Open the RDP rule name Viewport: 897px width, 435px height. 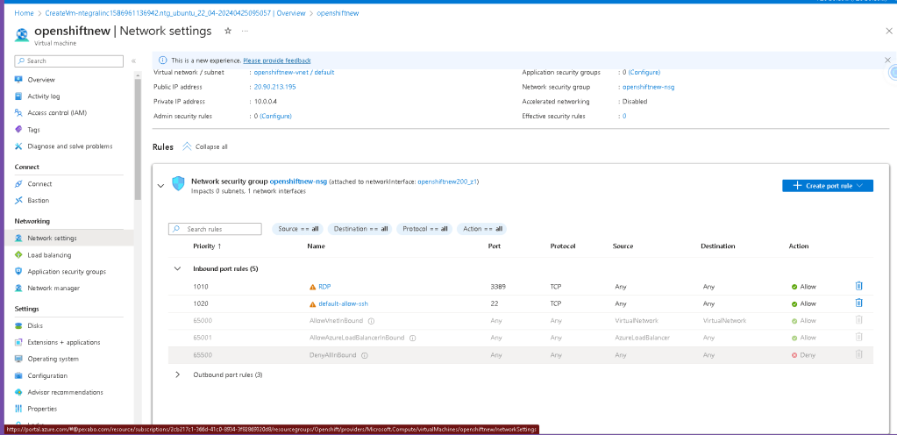point(324,287)
